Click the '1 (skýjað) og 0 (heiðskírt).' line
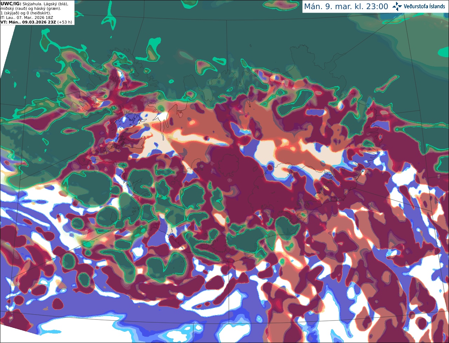449x343 pixels. coord(26,13)
